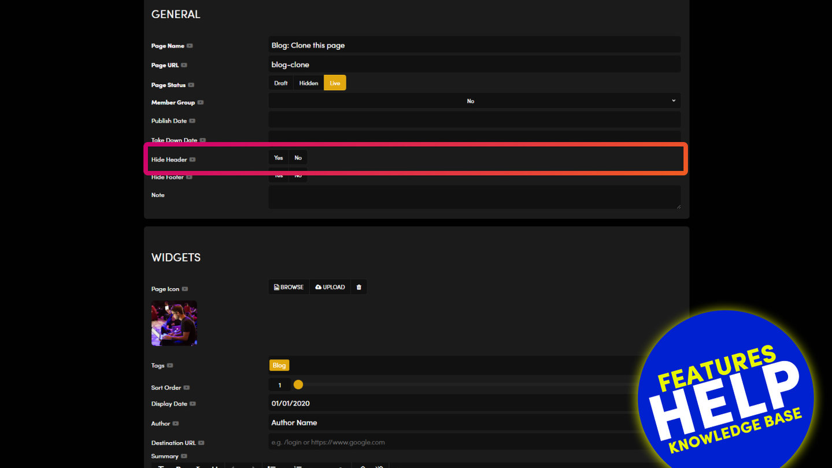Expand the Member Group dropdown
Viewport: 832px width, 468px height.
pyautogui.click(x=474, y=101)
